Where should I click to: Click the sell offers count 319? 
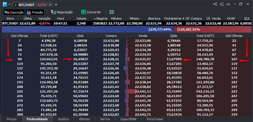click(234, 115)
